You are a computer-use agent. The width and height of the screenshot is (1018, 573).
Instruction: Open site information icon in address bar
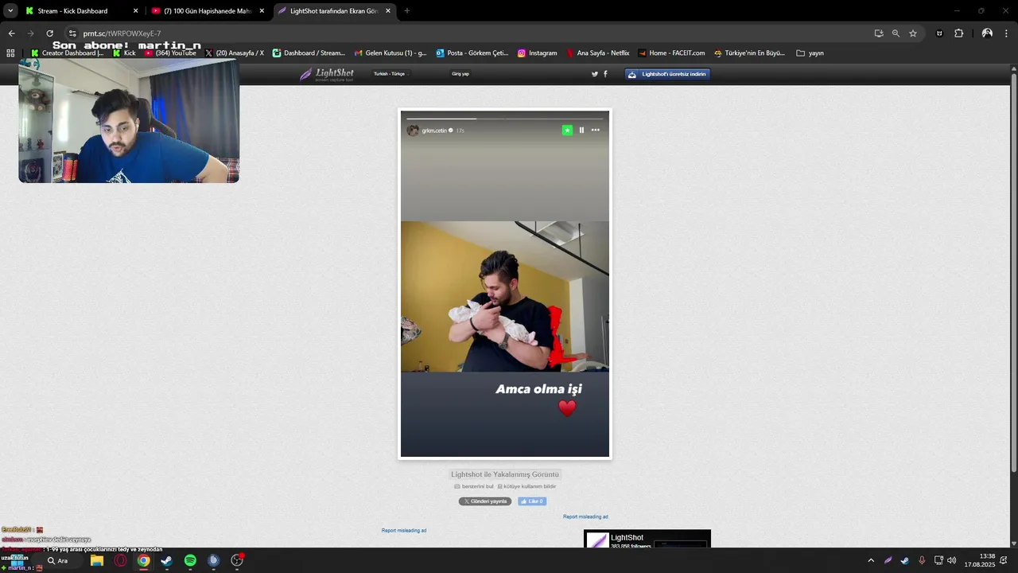click(x=72, y=33)
